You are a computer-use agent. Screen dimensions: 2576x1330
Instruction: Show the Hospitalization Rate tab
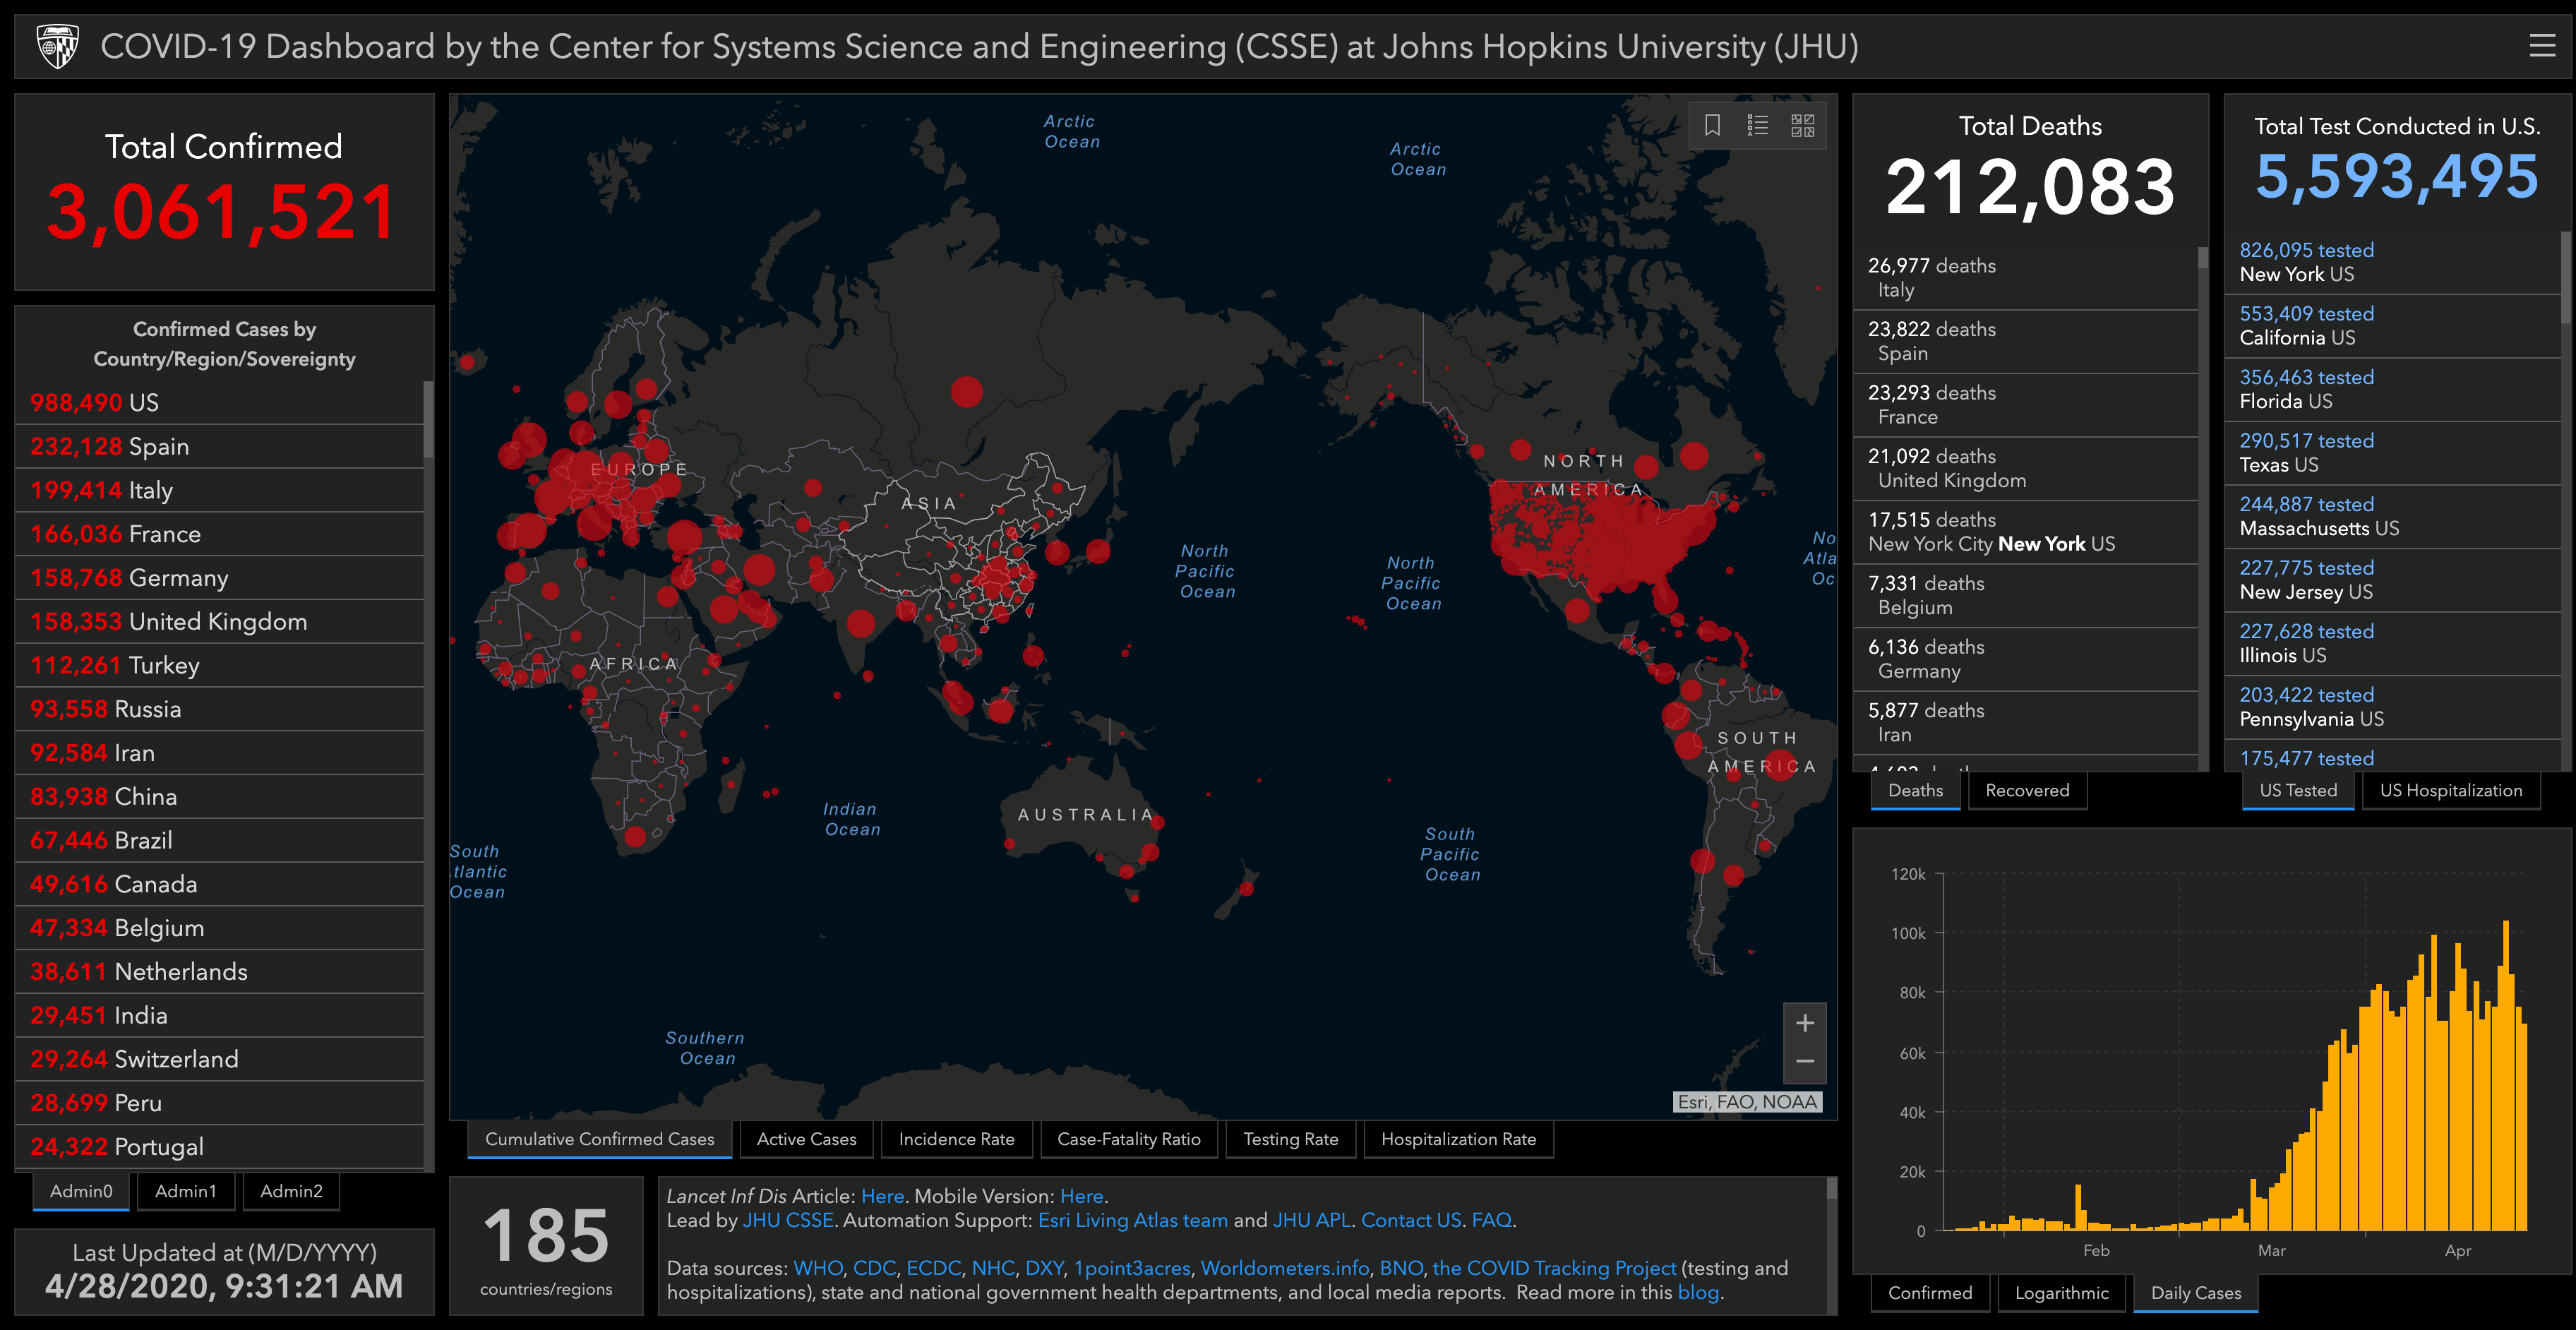click(1458, 1139)
